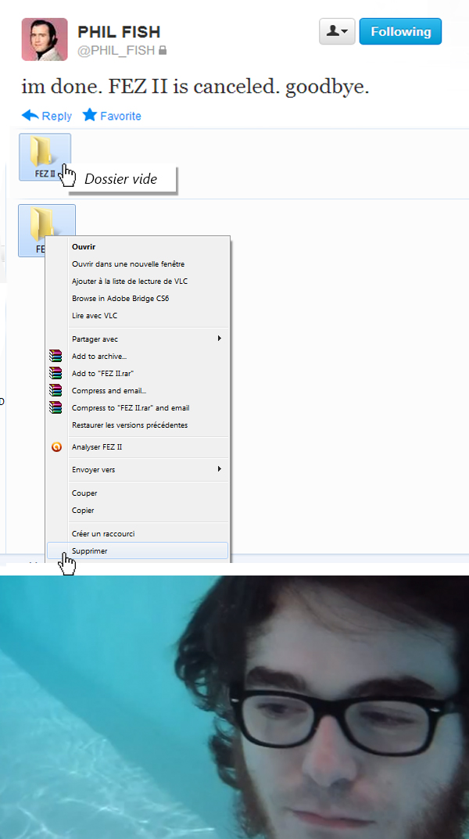
Task: Click the WinRAR icon beside Compress and email
Action: pos(55,390)
